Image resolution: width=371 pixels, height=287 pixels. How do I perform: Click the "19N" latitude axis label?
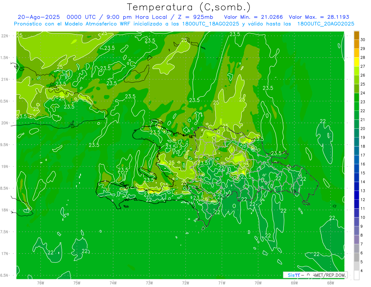click(5, 167)
